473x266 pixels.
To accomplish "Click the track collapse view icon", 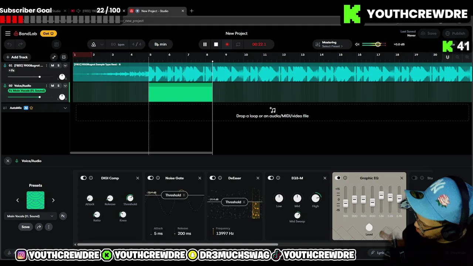I will pyautogui.click(x=64, y=57).
